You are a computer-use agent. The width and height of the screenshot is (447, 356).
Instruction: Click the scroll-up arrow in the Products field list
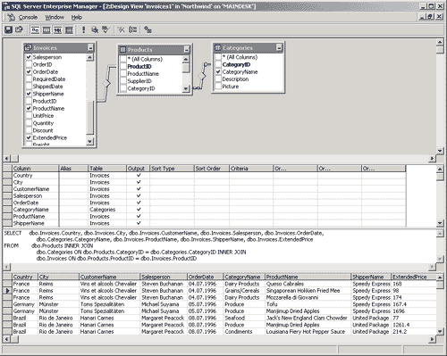tap(186, 59)
